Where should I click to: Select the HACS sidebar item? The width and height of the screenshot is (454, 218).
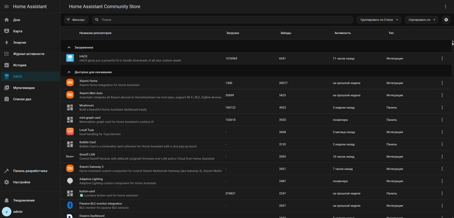click(x=30, y=76)
